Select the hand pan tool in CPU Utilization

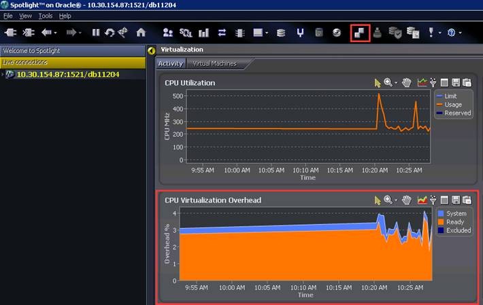point(407,82)
